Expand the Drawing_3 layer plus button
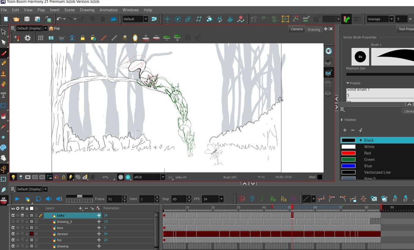414x250 pixels. point(99,222)
